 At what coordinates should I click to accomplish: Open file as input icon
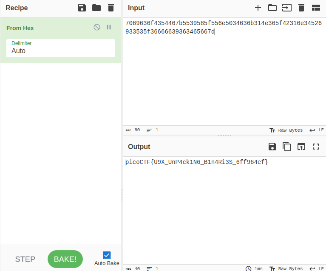286,8
